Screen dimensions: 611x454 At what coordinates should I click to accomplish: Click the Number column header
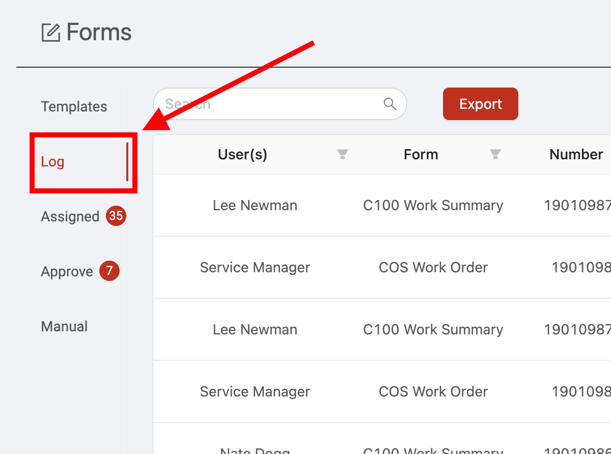coord(576,155)
